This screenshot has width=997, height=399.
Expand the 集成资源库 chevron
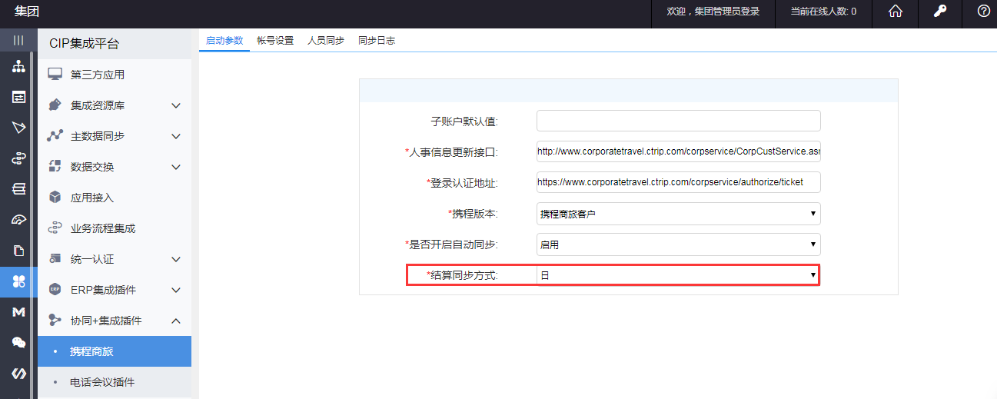pos(176,105)
